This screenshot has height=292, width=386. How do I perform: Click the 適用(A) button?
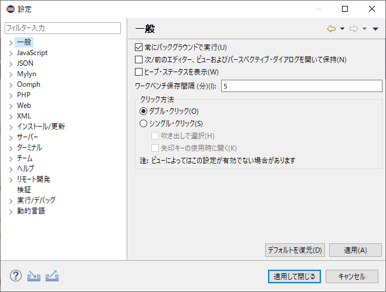(355, 250)
